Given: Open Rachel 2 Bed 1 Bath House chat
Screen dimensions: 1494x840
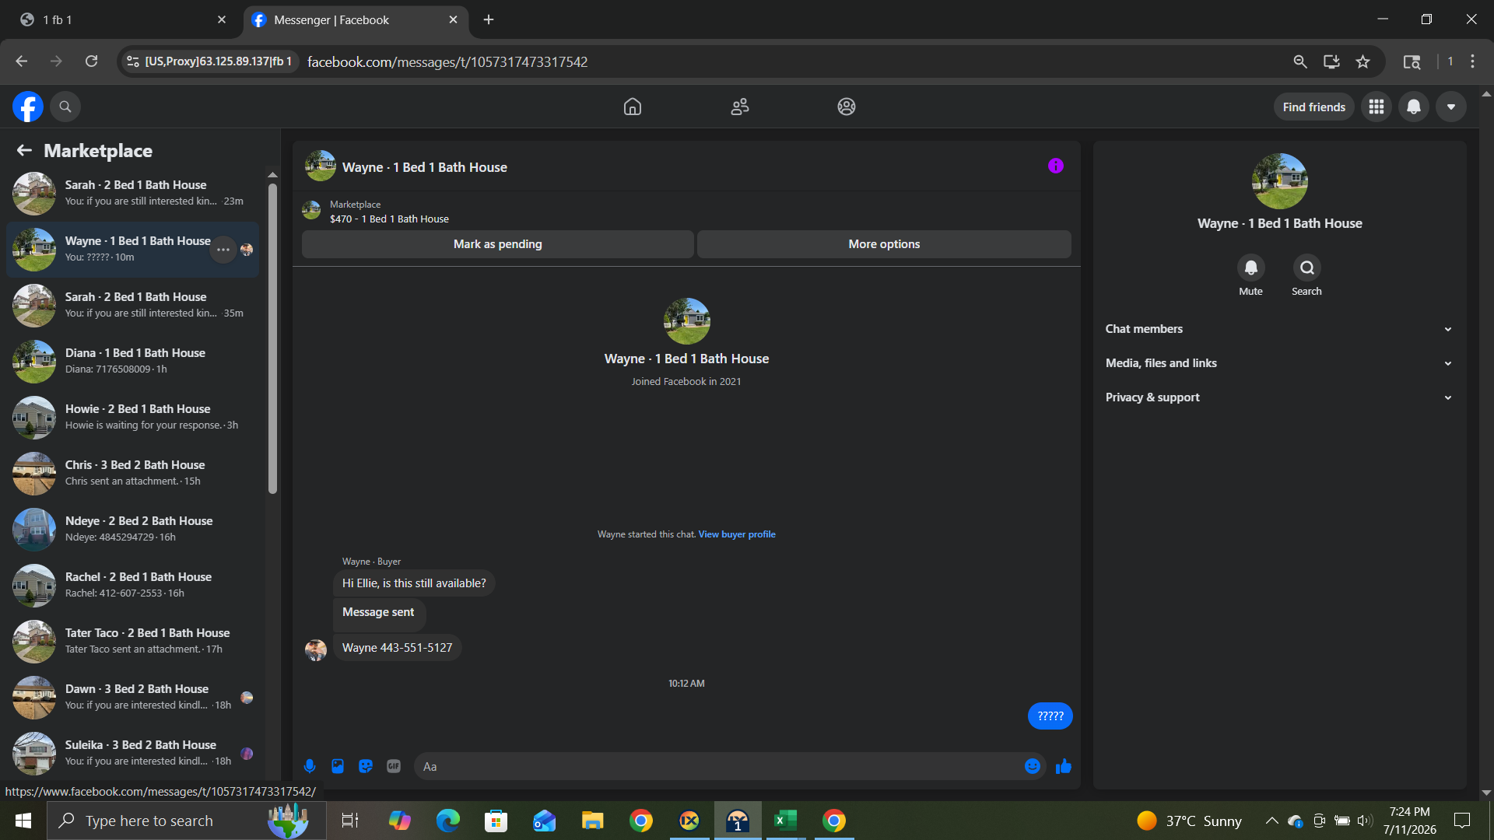Looking at the screenshot, I should pos(133,586).
